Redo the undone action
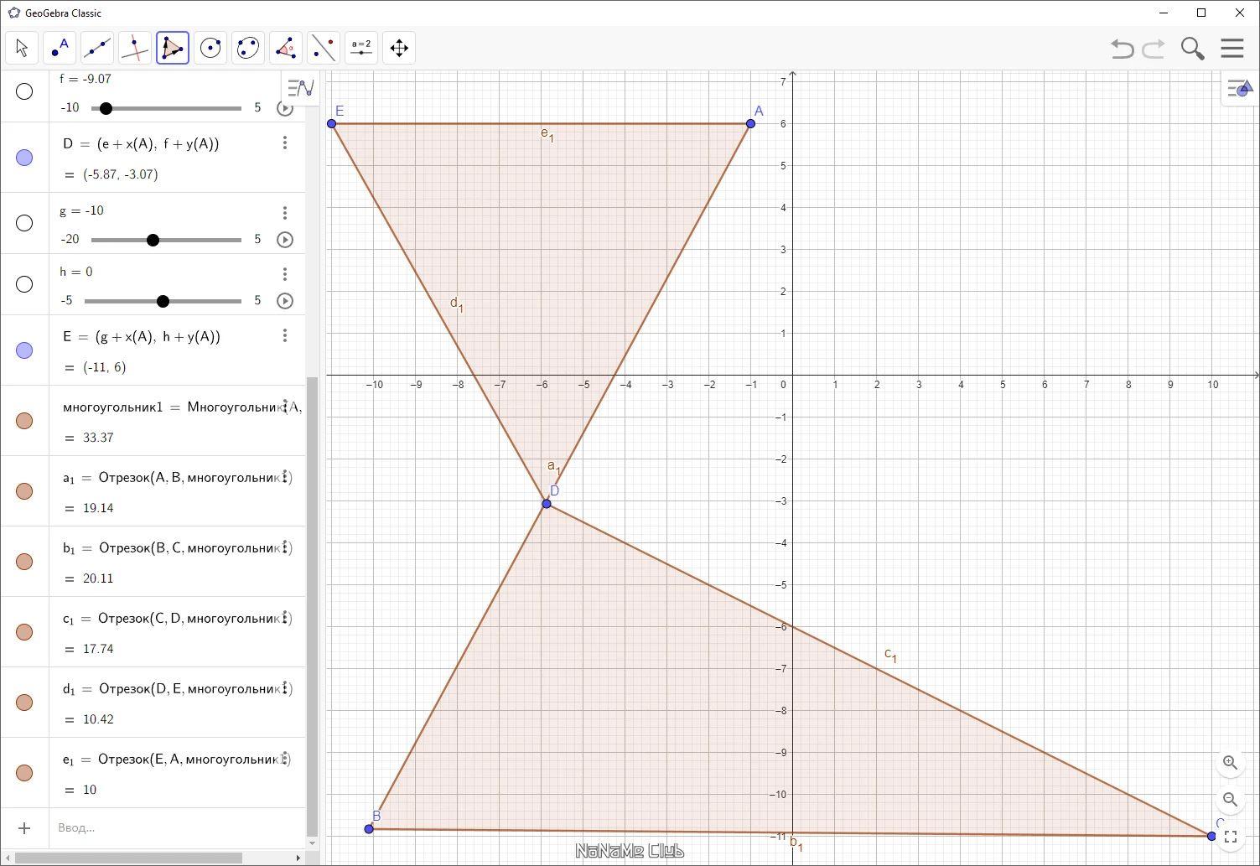 tap(1154, 49)
